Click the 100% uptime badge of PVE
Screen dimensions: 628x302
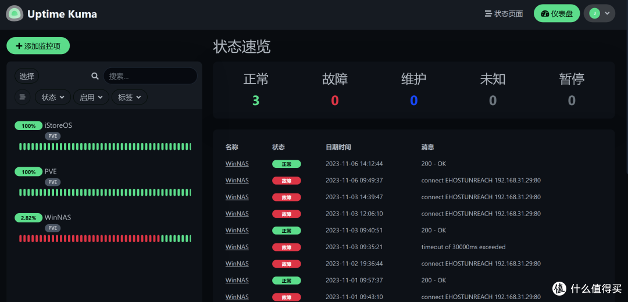(x=28, y=171)
